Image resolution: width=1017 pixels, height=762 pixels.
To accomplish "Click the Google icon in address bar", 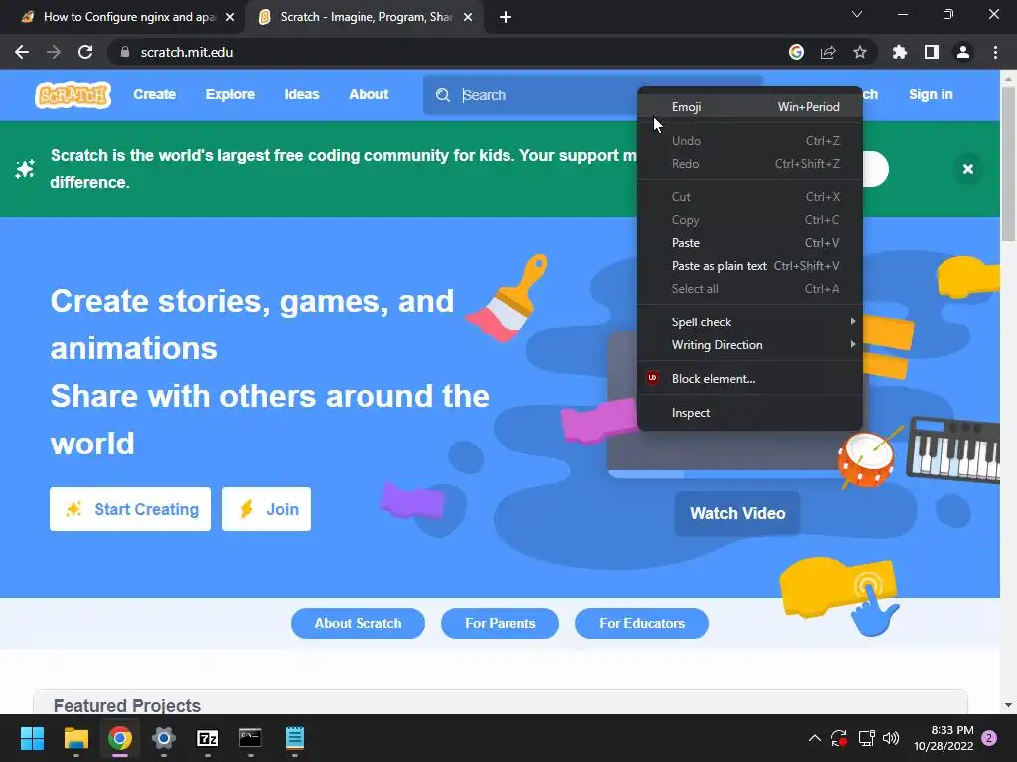I will [797, 52].
